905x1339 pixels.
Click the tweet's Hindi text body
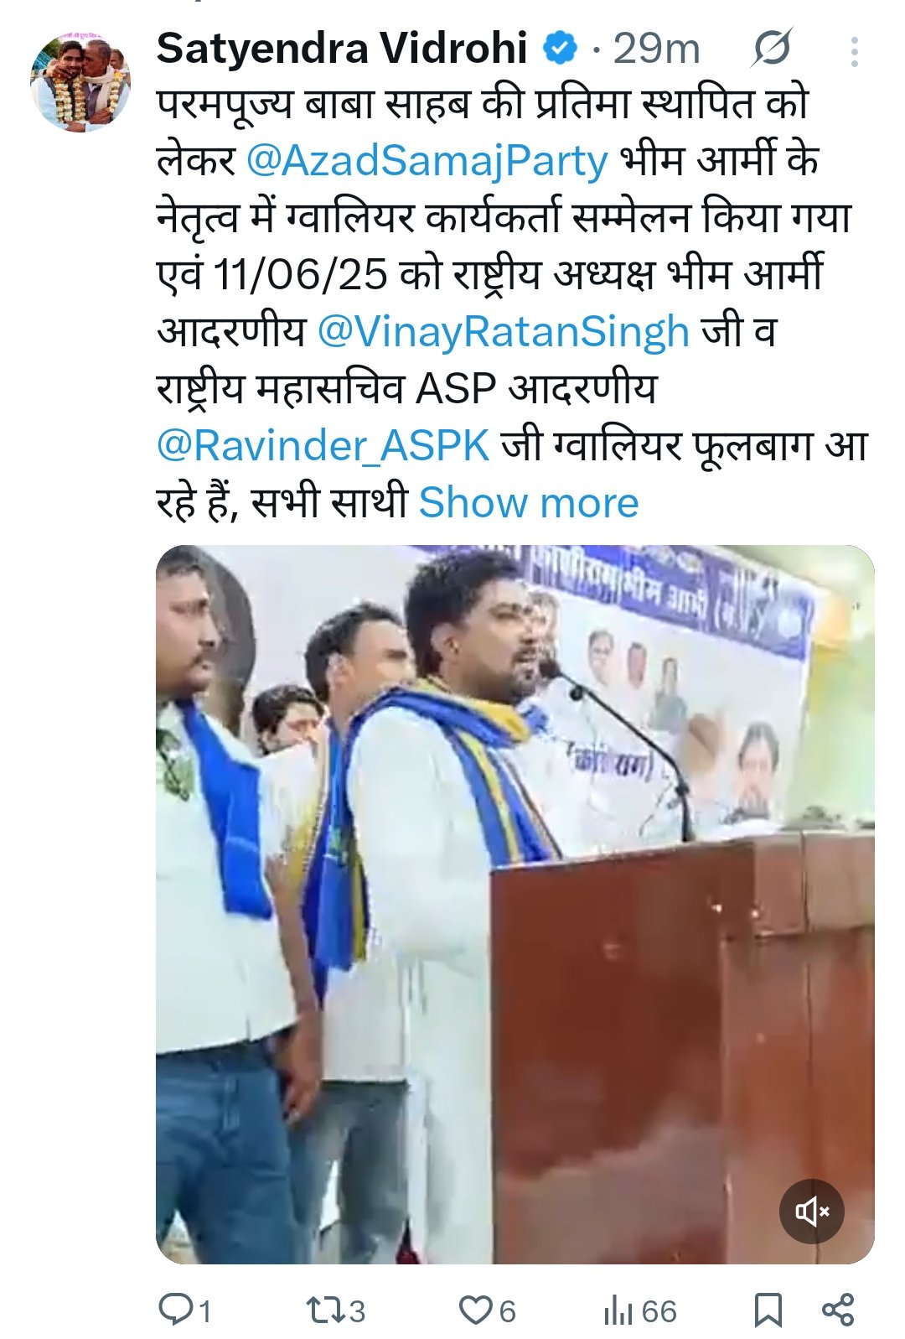(x=511, y=304)
